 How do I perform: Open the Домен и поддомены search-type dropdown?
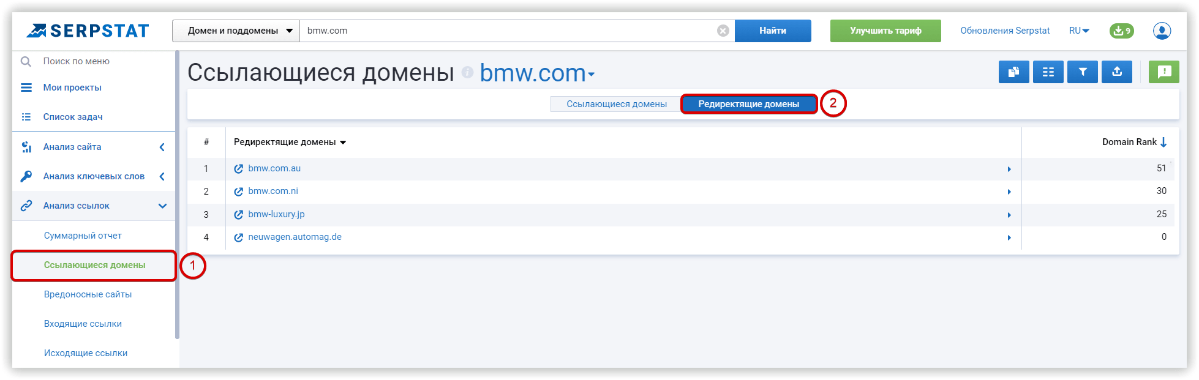click(236, 31)
